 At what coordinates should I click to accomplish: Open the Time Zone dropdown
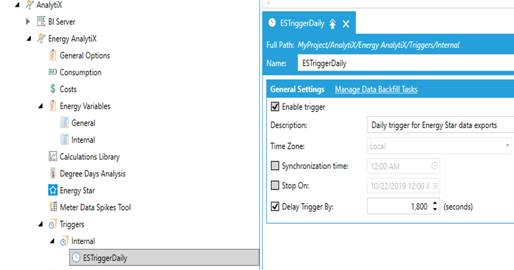coord(507,146)
